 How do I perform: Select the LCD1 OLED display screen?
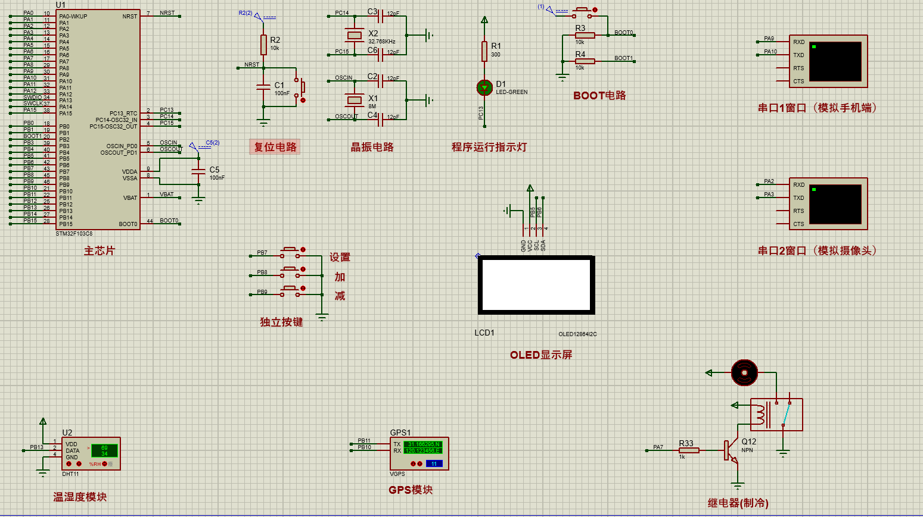pyautogui.click(x=536, y=285)
